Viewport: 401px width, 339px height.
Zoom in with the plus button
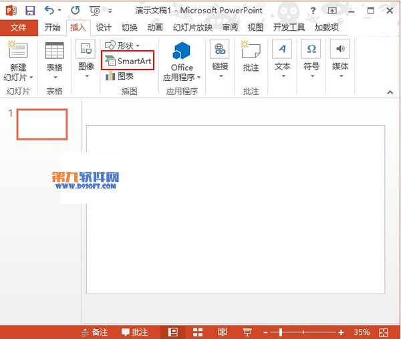(341, 332)
